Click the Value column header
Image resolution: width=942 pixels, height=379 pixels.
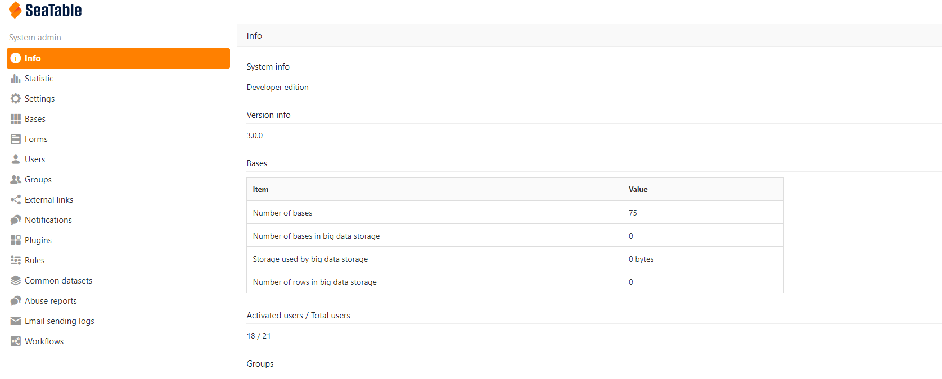(x=638, y=190)
